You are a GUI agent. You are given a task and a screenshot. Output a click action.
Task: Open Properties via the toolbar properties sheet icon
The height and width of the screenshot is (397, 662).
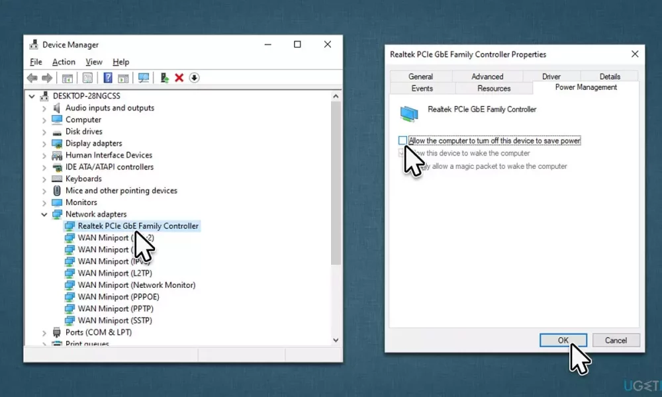[x=87, y=78]
